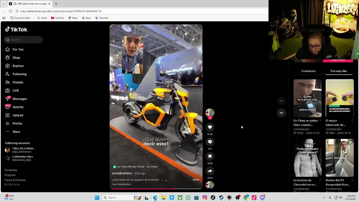
Task: Open Import favorites in bookmarks bar
Action: pyautogui.click(x=20, y=18)
